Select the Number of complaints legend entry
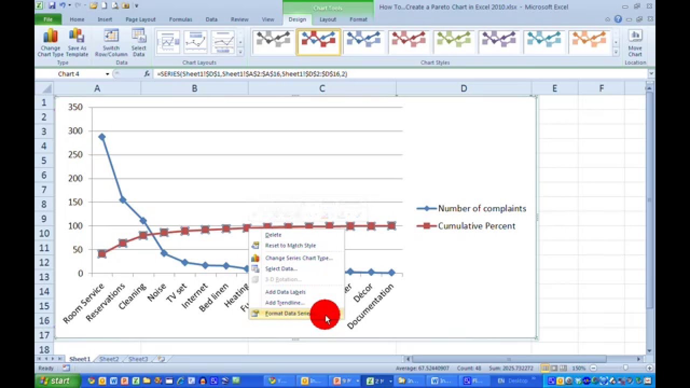The height and width of the screenshot is (388, 690). coord(472,209)
